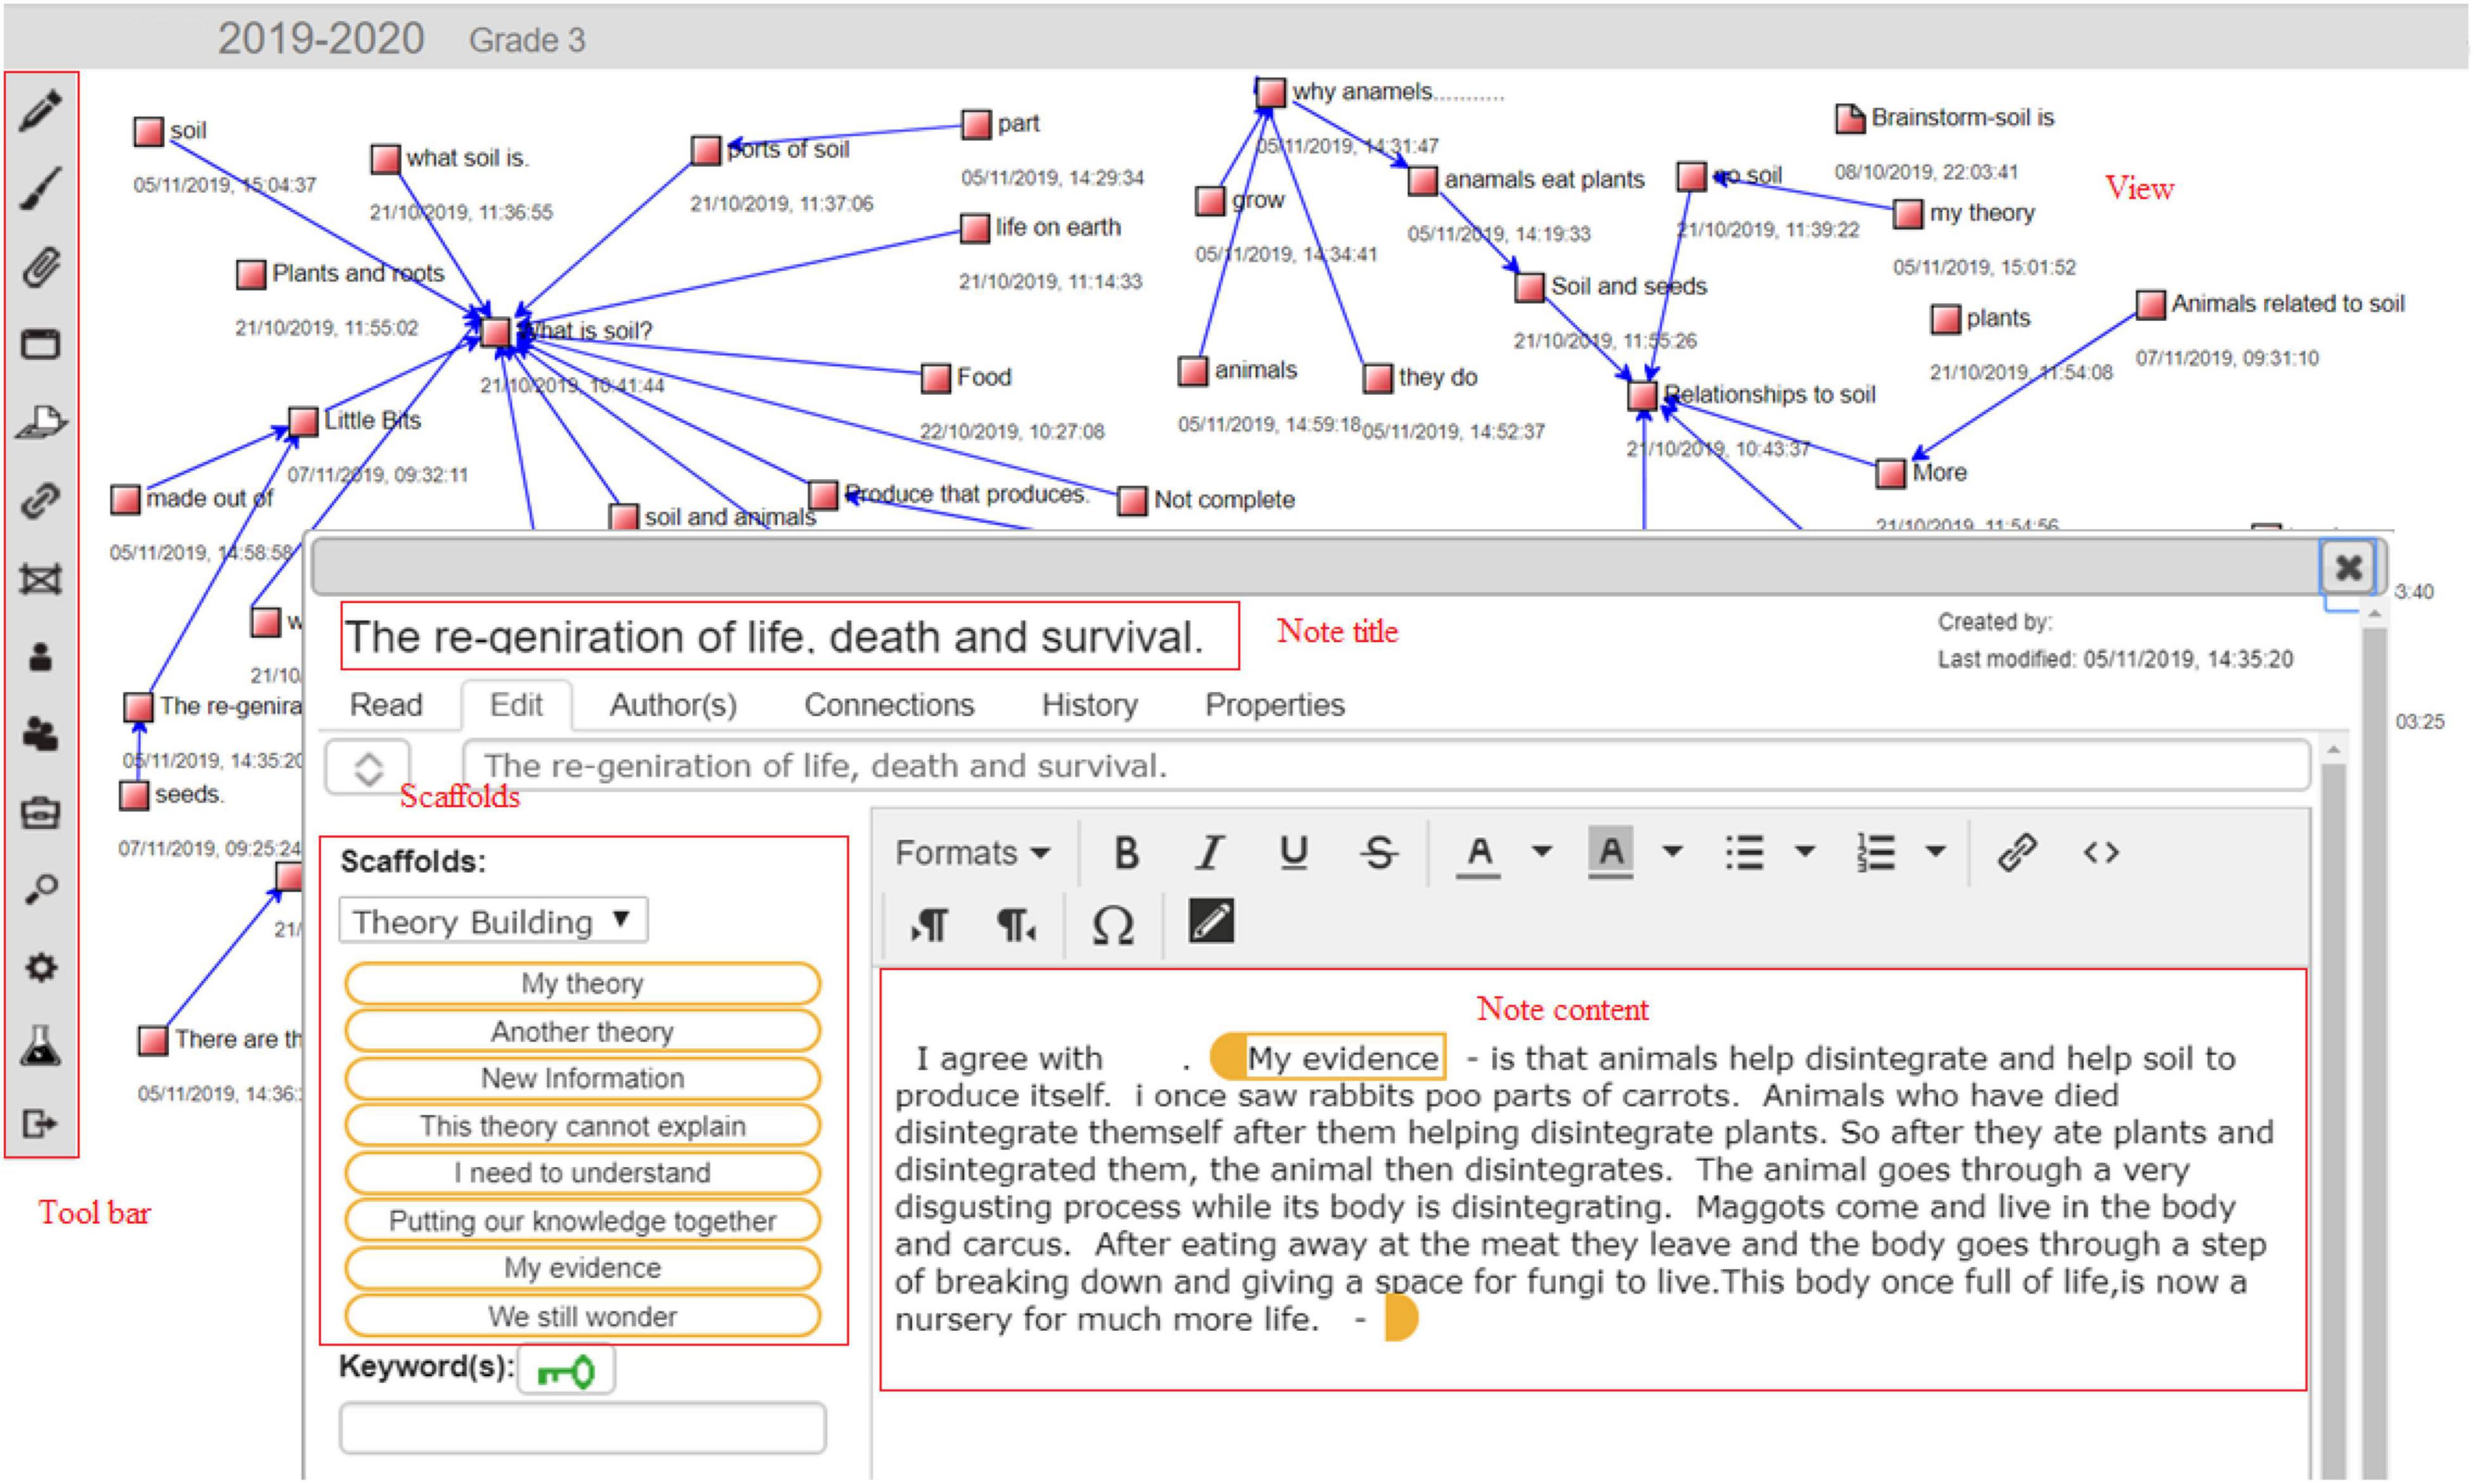Apply italic formatting in editor
This screenshot has width=2474, height=1484.
(1210, 853)
